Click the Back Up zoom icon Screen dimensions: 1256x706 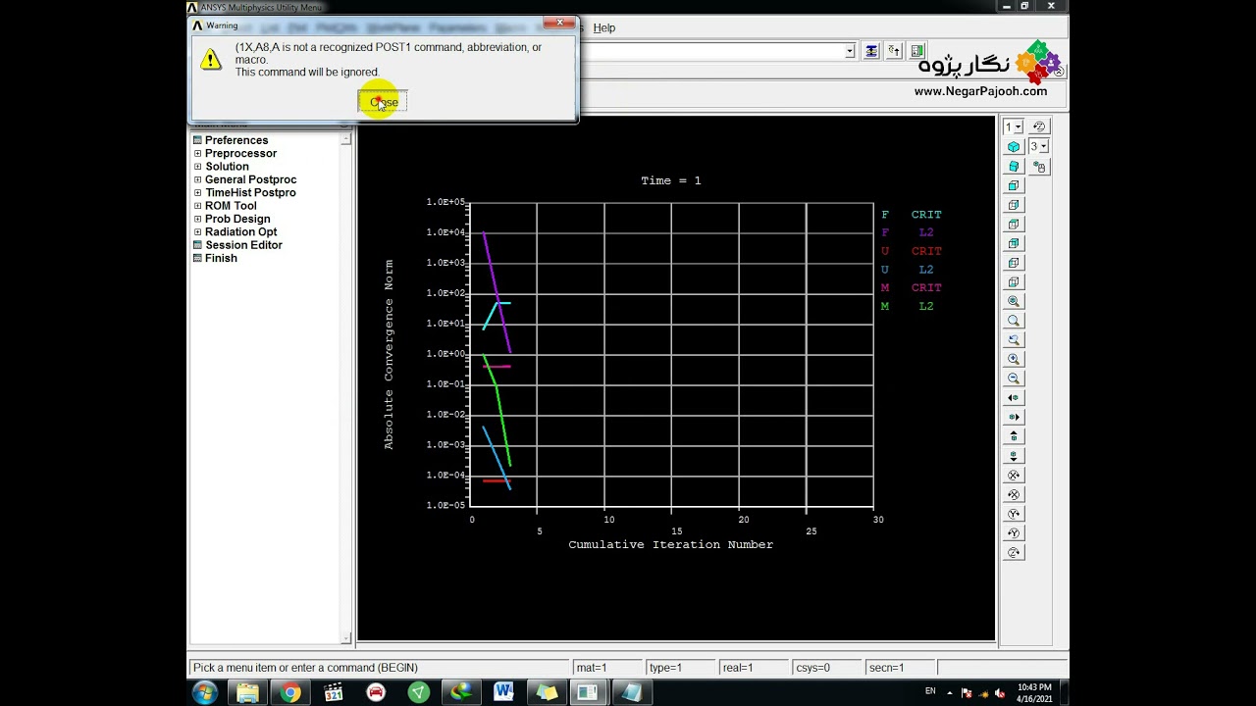click(1014, 340)
